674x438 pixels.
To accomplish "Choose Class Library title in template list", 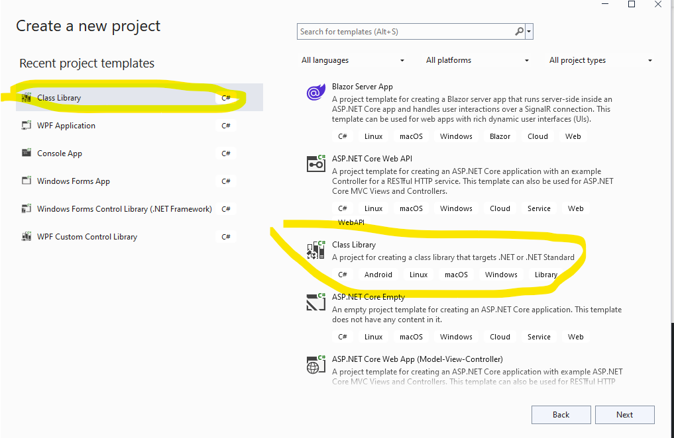I will point(354,245).
